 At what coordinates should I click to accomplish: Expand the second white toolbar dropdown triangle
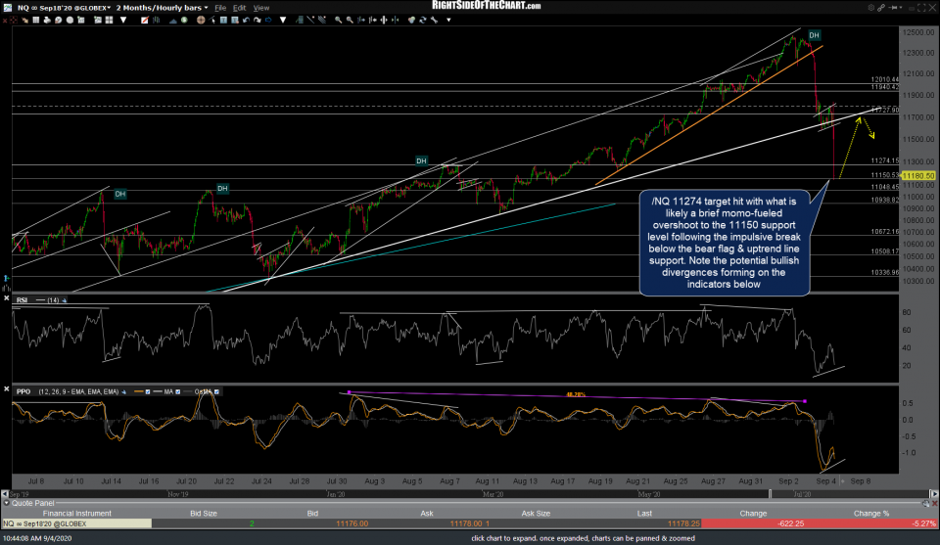[283, 21]
